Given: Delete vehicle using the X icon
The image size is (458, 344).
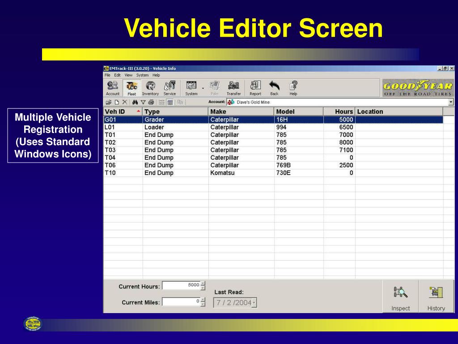Looking at the screenshot, I should pos(125,102).
